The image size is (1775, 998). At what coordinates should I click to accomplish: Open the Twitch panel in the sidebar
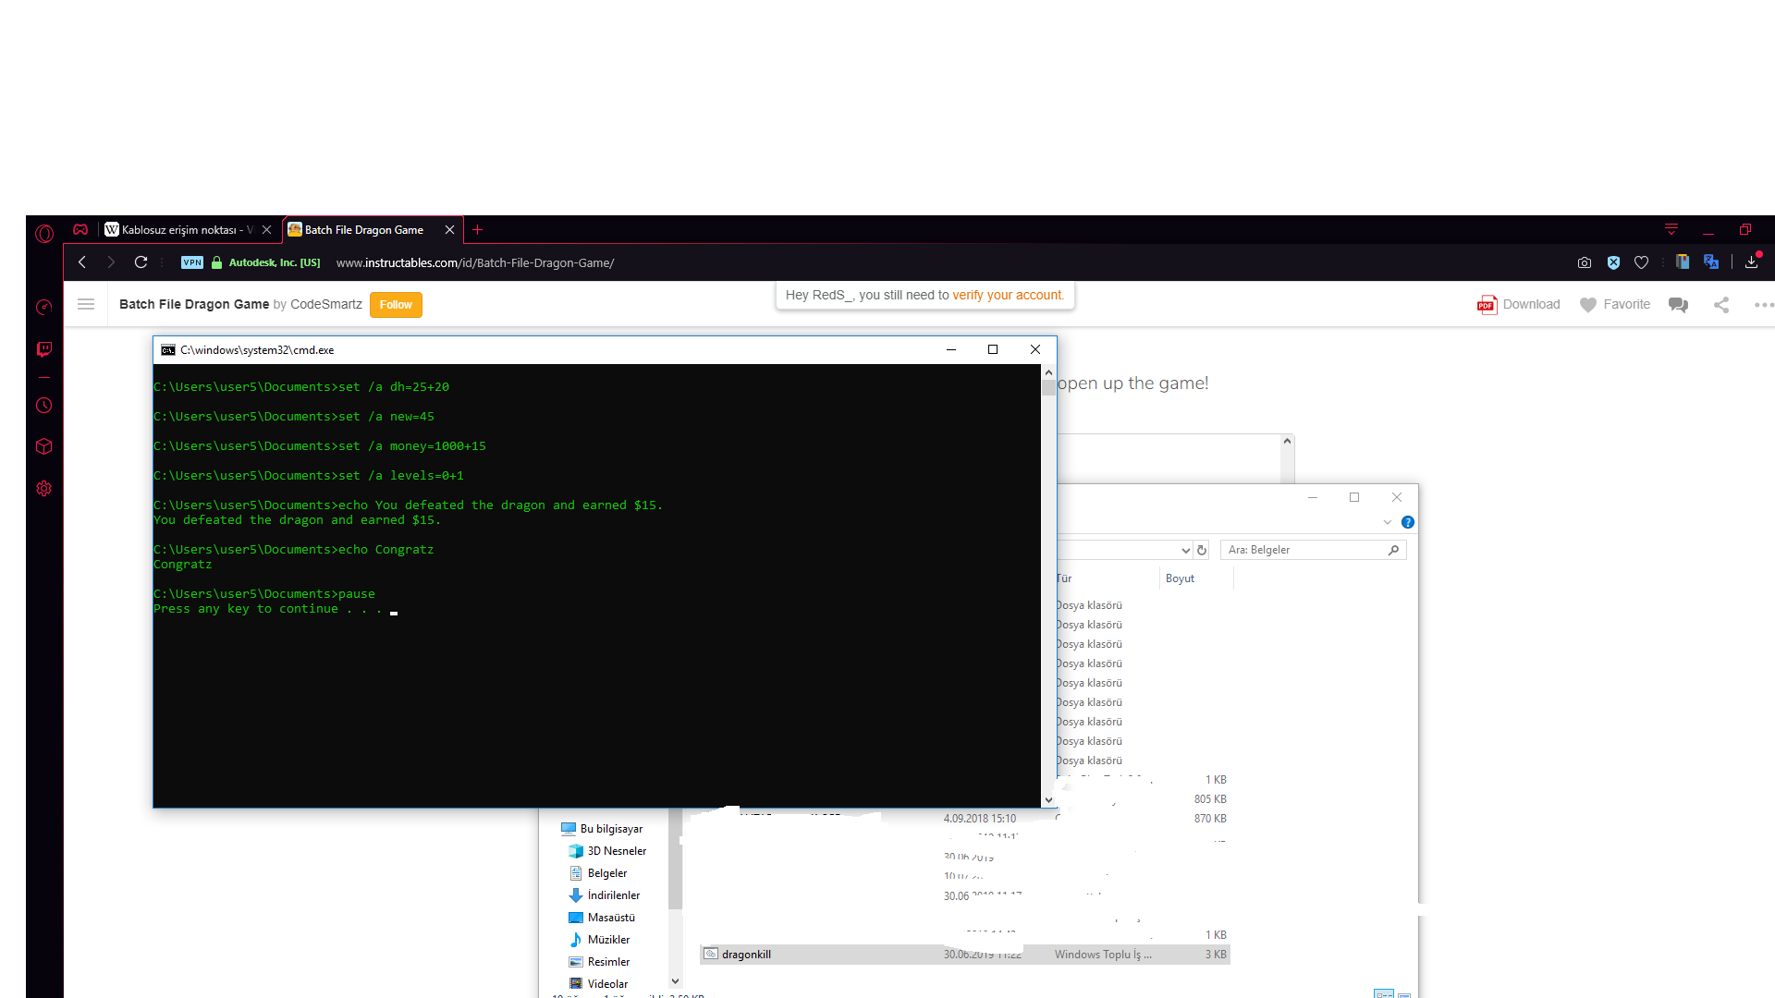pyautogui.click(x=44, y=349)
